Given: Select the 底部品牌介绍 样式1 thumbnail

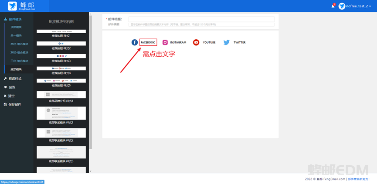Looking at the screenshot, I should point(61,95).
